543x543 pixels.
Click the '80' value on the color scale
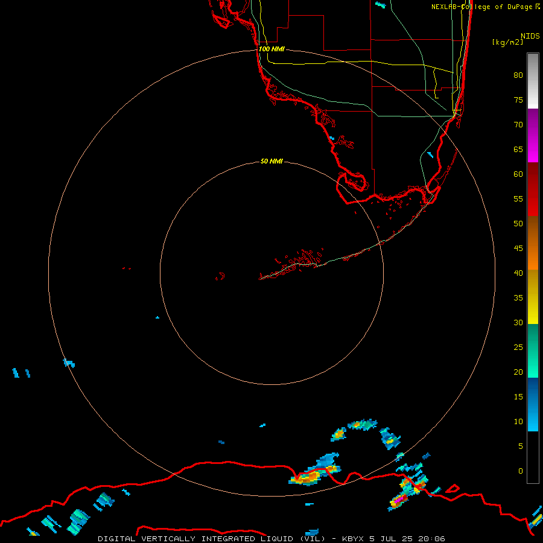coord(518,75)
